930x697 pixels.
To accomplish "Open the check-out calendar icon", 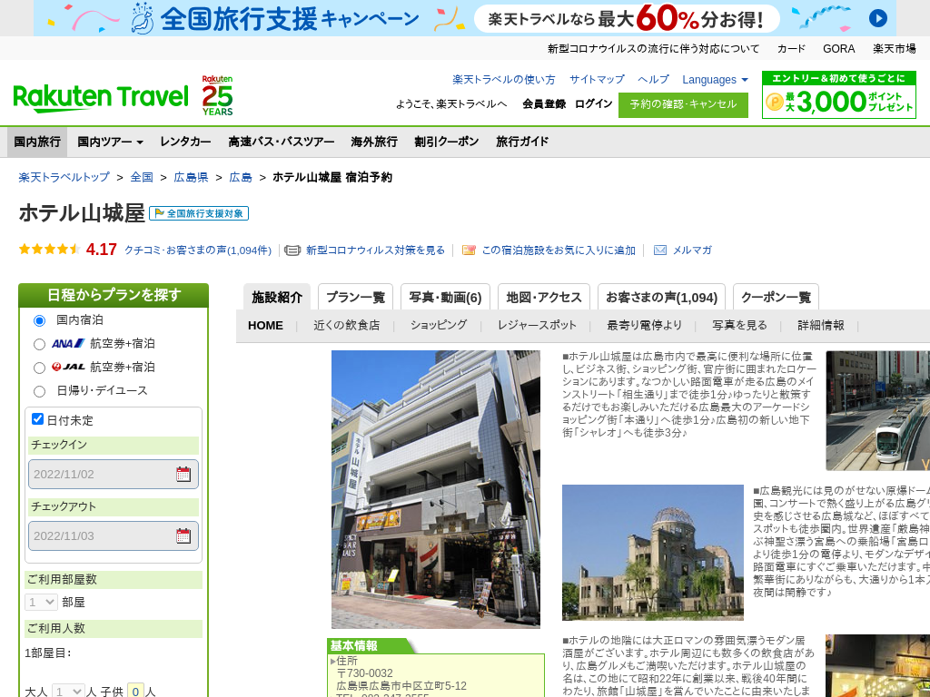I will click(x=183, y=535).
